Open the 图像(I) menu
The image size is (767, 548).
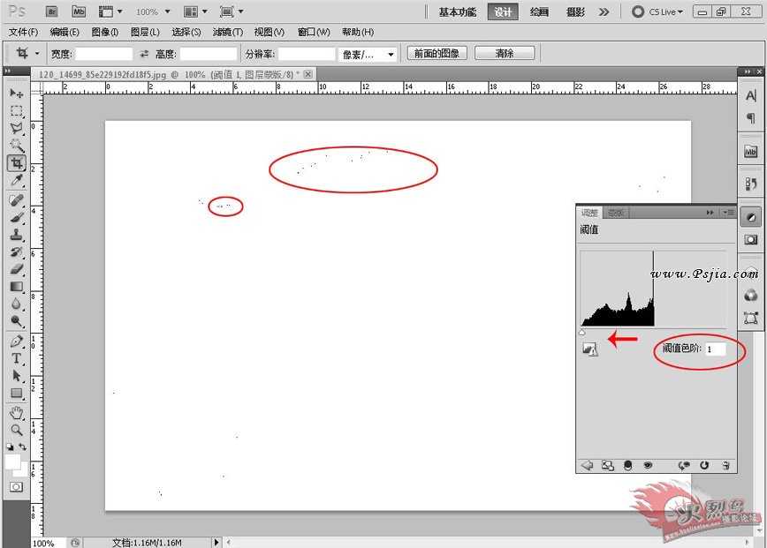104,33
